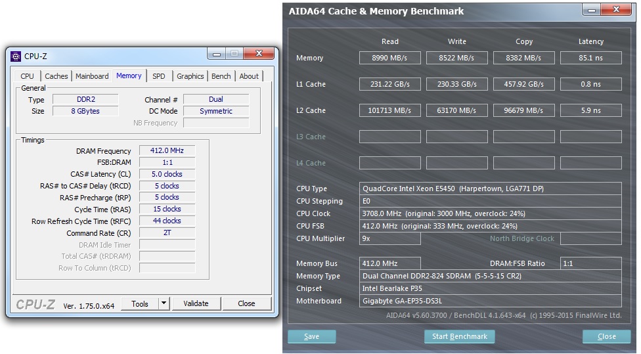Minimize the AIDA64 benchmark window
Image resolution: width=641 pixels, height=354 pixels.
point(592,10)
